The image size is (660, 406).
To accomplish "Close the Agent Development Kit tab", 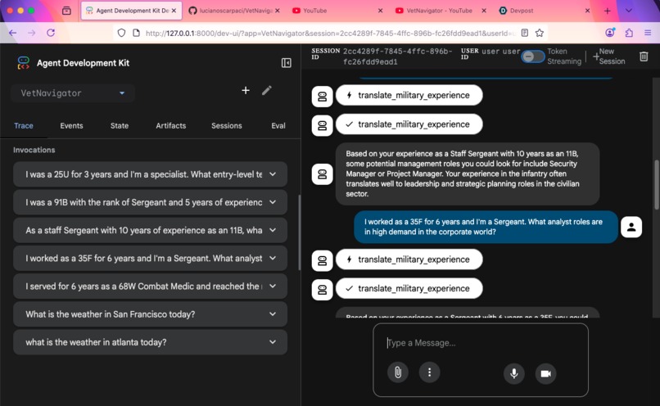I will tap(174, 11).
